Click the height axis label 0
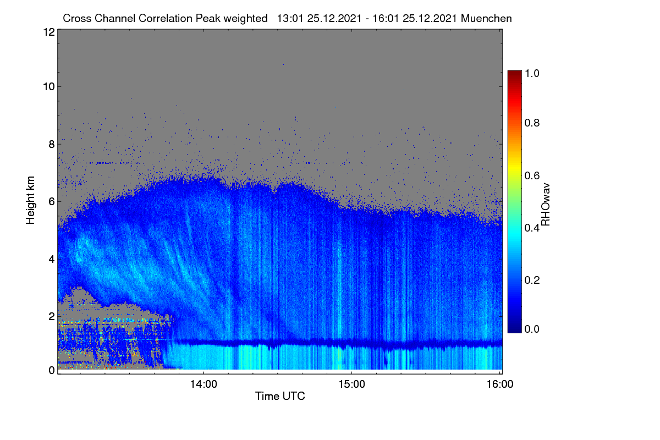The height and width of the screenshot is (440, 660). 51,370
